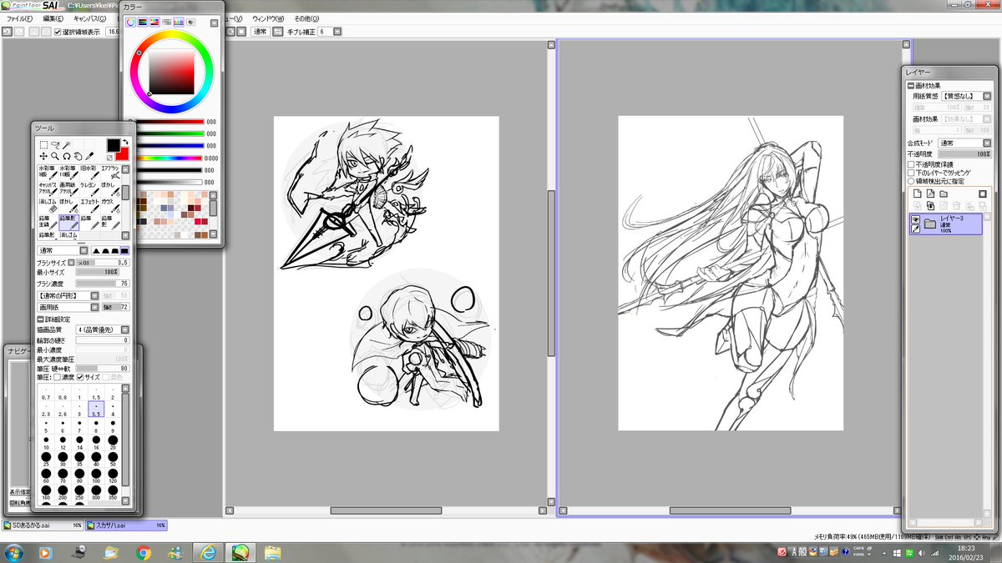Open the 編集 menu
This screenshot has width=1002, height=563.
tap(53, 18)
